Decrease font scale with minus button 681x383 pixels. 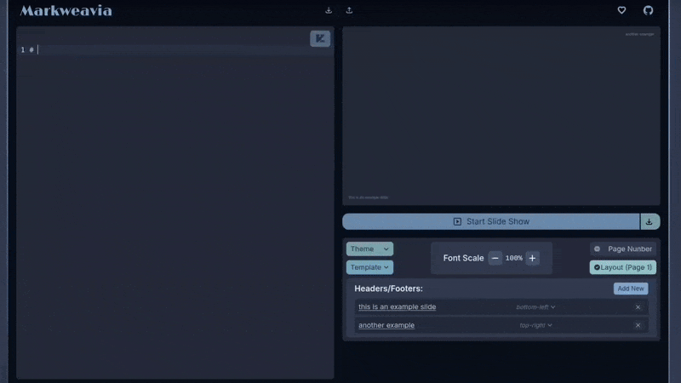click(495, 258)
